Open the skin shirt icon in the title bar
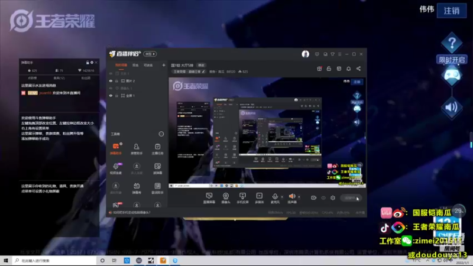 (x=332, y=54)
